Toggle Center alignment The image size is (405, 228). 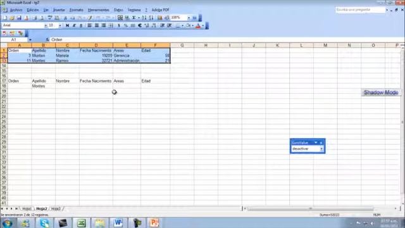point(97,25)
